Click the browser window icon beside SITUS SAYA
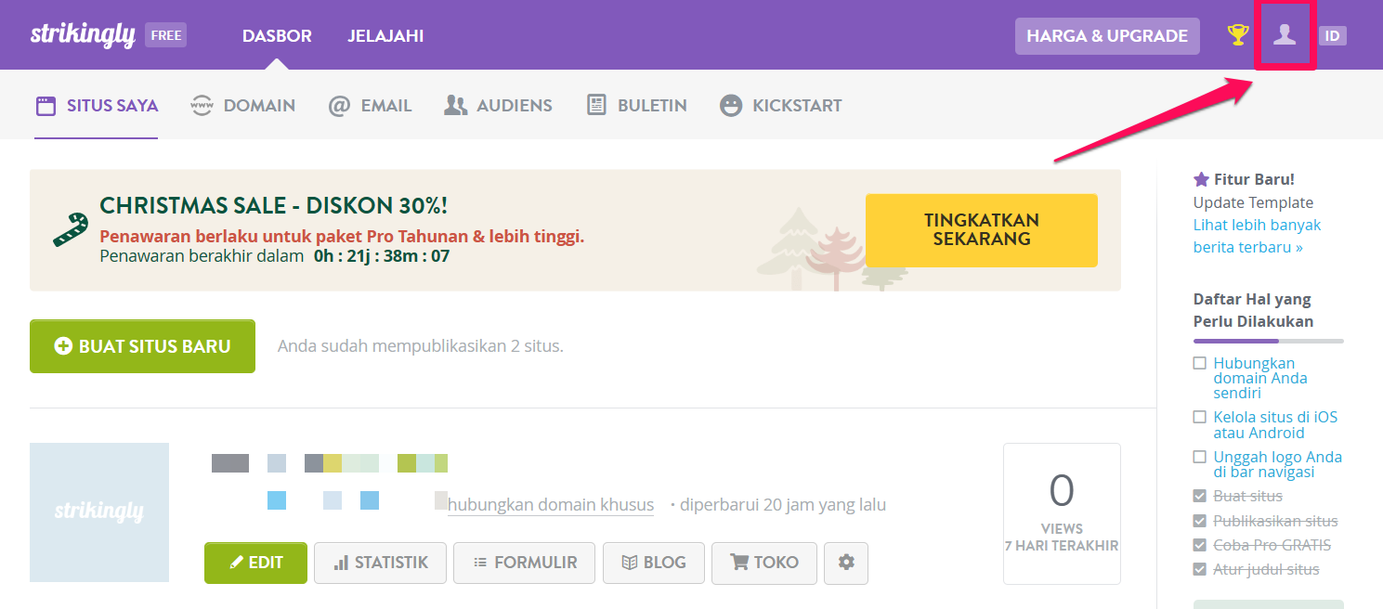Screen dimensions: 1383x609 46,105
